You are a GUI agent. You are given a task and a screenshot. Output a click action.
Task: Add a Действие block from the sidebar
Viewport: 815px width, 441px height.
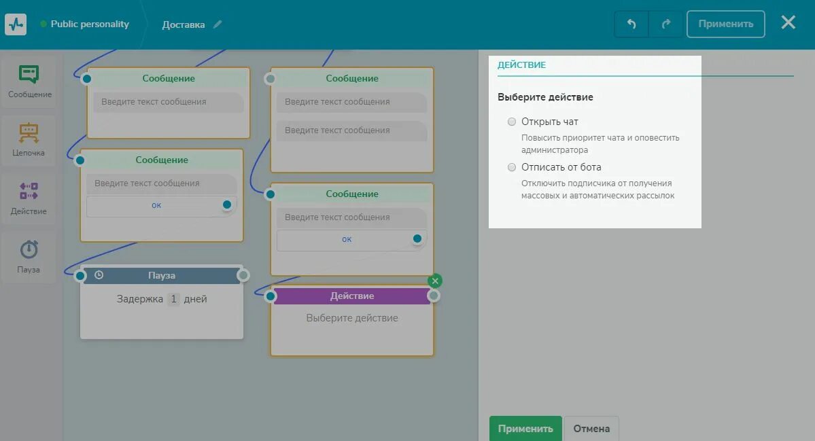pyautogui.click(x=29, y=198)
